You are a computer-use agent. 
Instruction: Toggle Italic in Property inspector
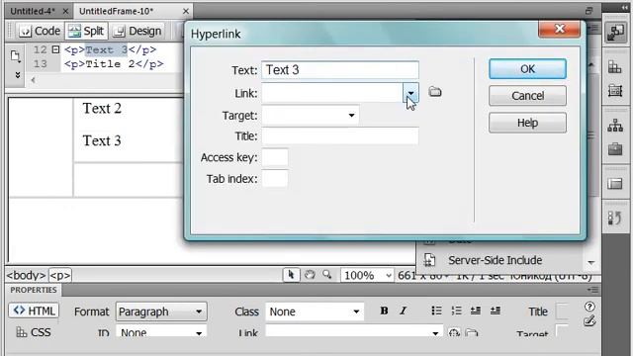[403, 311]
